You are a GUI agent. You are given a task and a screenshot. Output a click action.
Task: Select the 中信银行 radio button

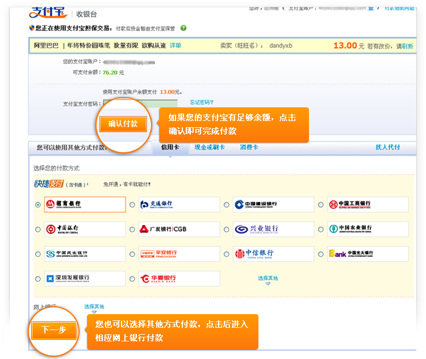click(x=227, y=254)
